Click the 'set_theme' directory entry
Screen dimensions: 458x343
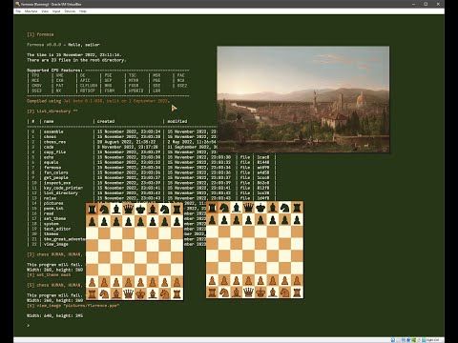click(54, 218)
